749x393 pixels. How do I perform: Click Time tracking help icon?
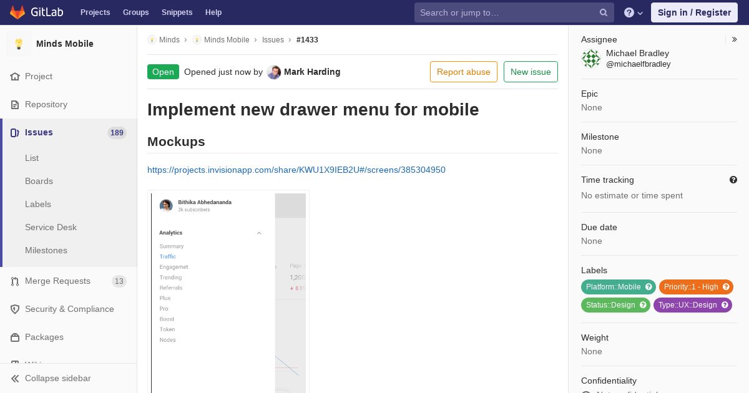733,180
